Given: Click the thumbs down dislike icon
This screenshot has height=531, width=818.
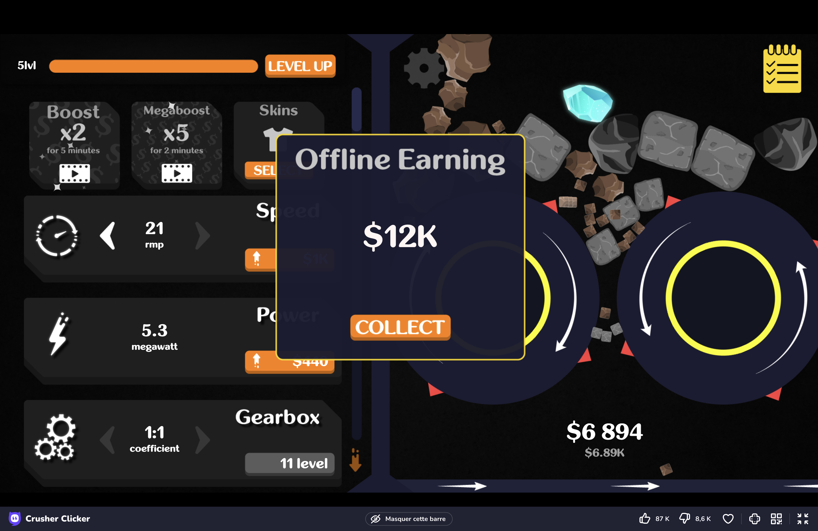Looking at the screenshot, I should [684, 518].
